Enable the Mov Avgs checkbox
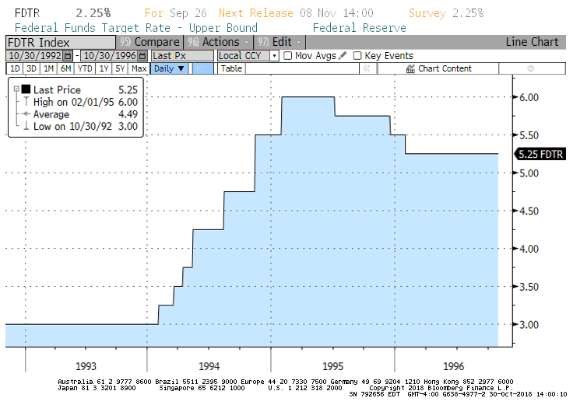The width and height of the screenshot is (573, 412). pyautogui.click(x=288, y=56)
